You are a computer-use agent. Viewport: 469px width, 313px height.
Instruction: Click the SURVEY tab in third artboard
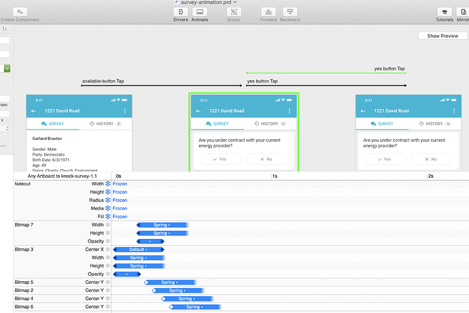(382, 124)
